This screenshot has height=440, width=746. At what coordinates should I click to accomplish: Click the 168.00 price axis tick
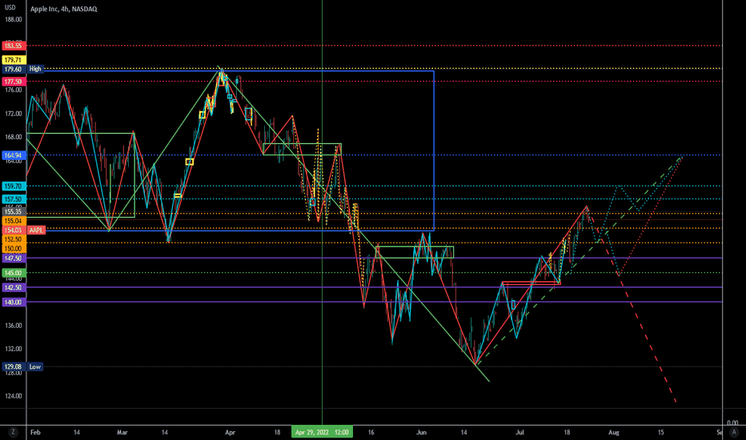(14, 137)
